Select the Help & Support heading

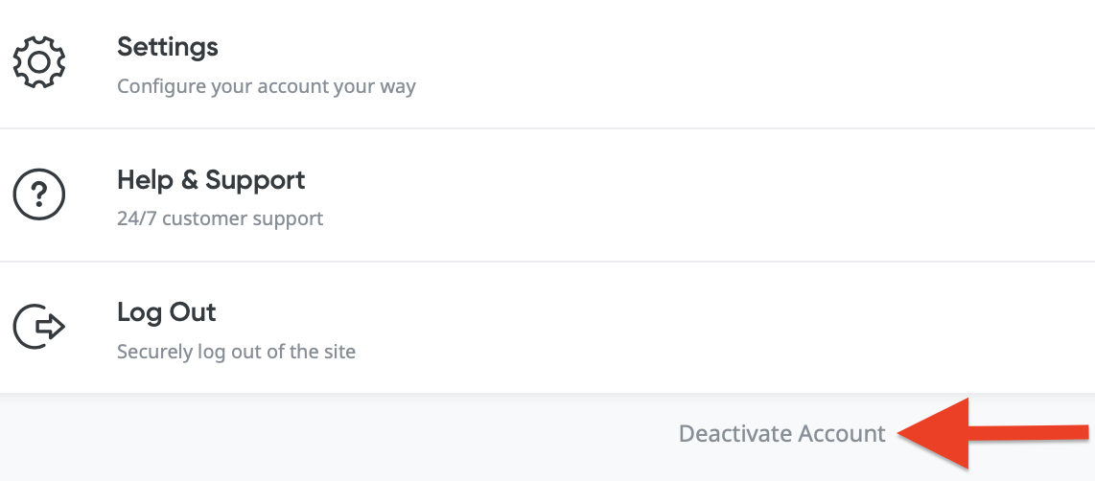pos(211,179)
